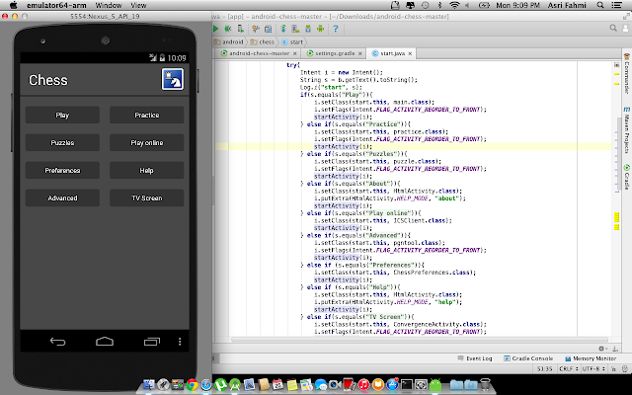The image size is (632, 395).
Task: Open the Maven Projects side panel
Action: (626, 130)
